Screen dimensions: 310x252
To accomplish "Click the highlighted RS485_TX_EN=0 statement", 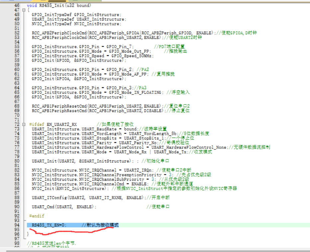I will click(49, 225).
